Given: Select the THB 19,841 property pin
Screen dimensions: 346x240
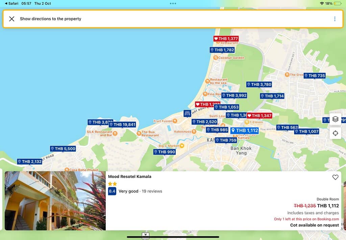Looking at the screenshot, I should tap(122, 125).
